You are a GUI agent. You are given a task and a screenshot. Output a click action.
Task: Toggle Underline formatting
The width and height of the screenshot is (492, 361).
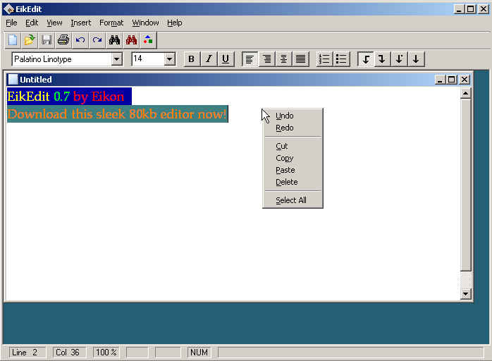pyautogui.click(x=226, y=59)
